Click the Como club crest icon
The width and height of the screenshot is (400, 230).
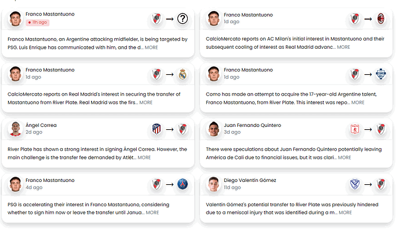[x=381, y=74]
